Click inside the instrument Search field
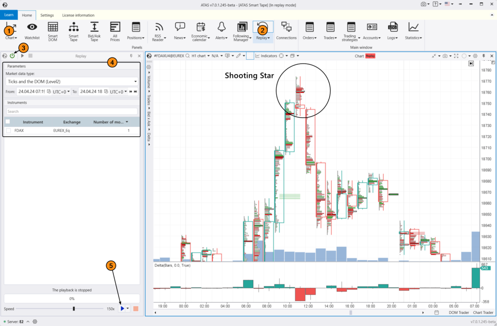497x326 pixels. [71, 111]
